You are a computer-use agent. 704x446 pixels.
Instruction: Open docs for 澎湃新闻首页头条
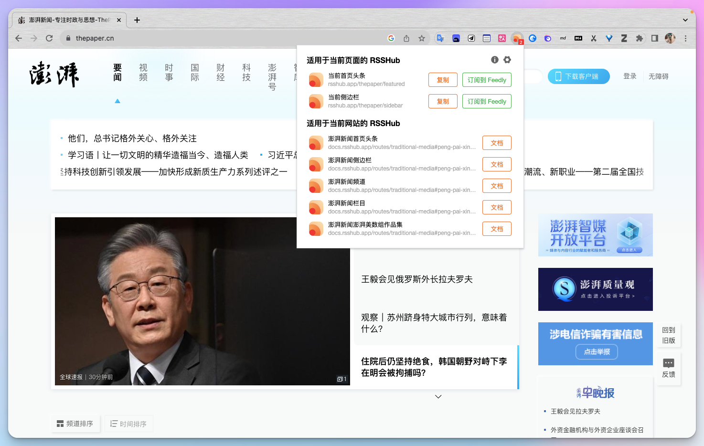pyautogui.click(x=497, y=143)
